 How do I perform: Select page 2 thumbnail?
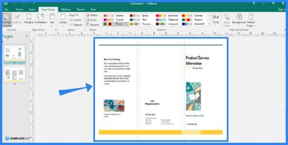tap(14, 74)
